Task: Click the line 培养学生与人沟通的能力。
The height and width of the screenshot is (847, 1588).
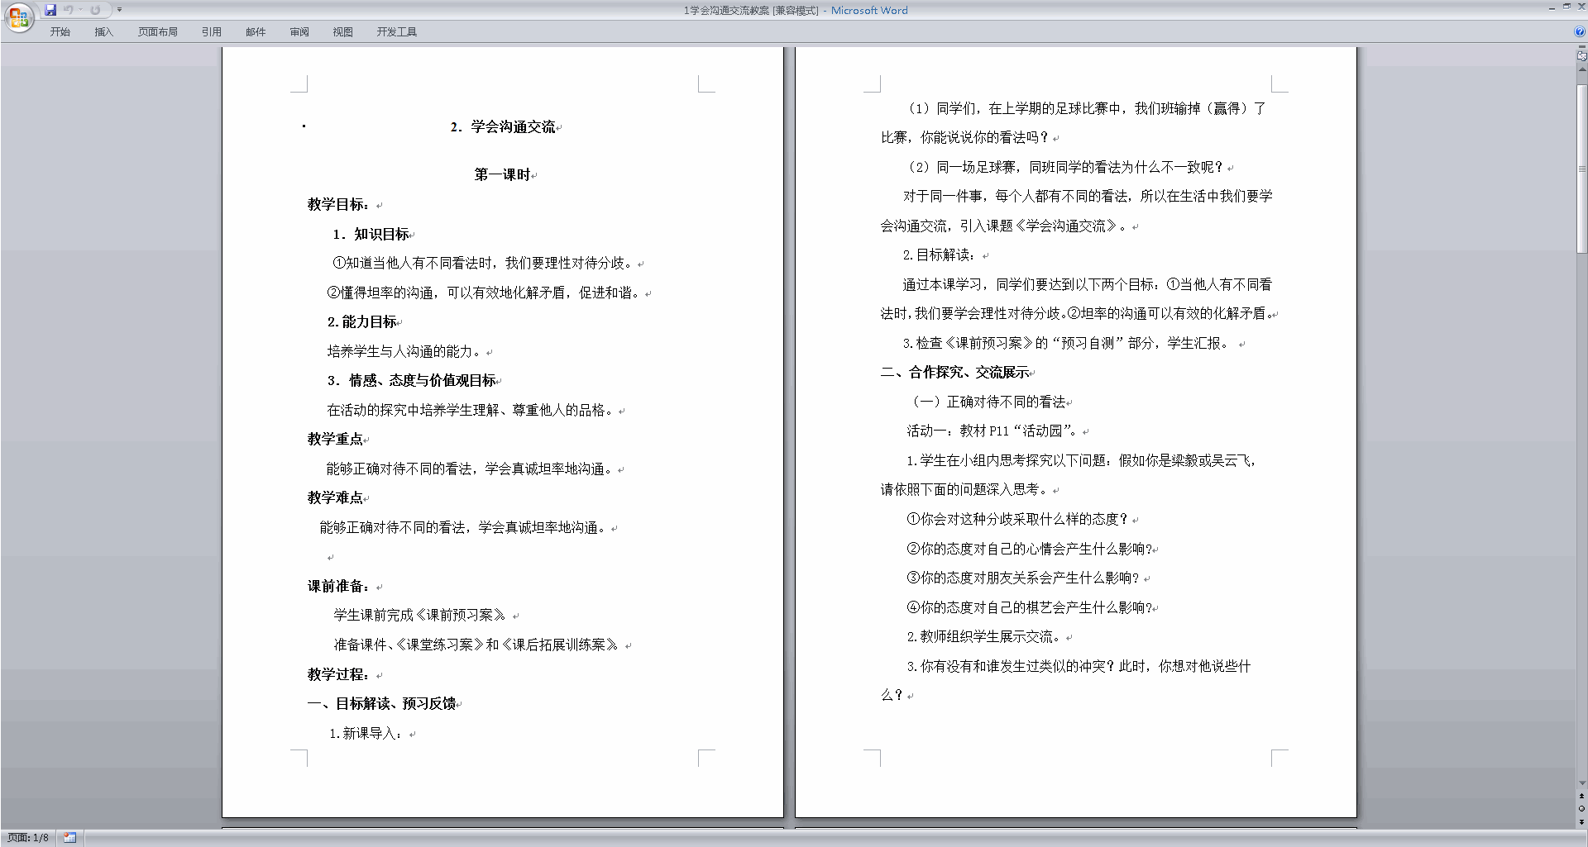Action: pyautogui.click(x=404, y=351)
